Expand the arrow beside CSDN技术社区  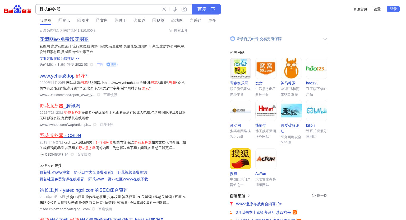point(72,154)
